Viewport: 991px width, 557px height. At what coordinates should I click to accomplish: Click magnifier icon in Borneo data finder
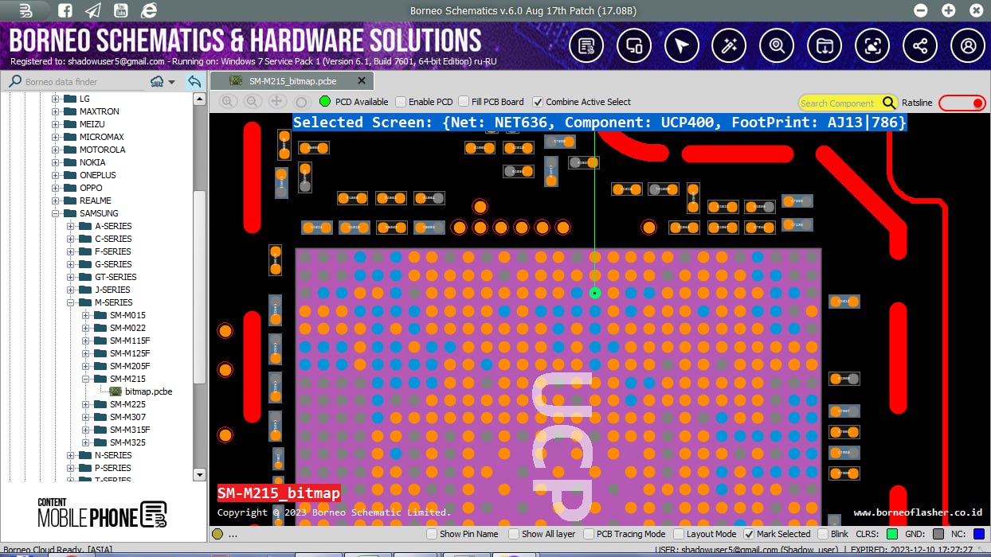15,82
